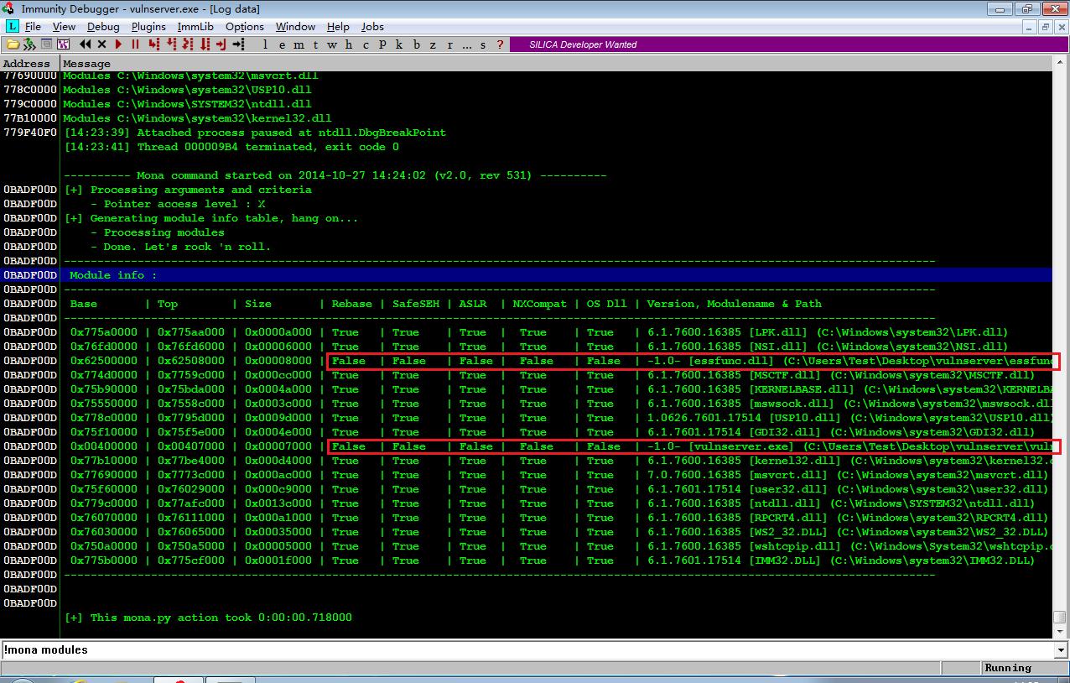This screenshot has height=683, width=1070.
Task: Show breakpoints with the 'b' button
Action: point(416,44)
